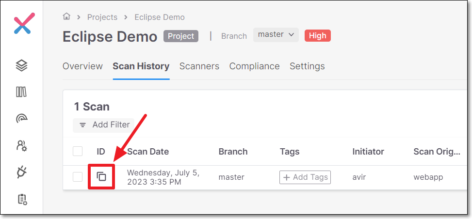Viewport: 472px width, 219px height.
Task: Switch to the Scanners tab
Action: [199, 66]
